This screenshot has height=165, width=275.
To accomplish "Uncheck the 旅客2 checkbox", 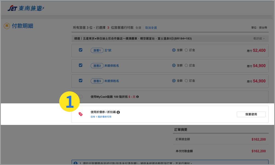I will pyautogui.click(x=81, y=65).
